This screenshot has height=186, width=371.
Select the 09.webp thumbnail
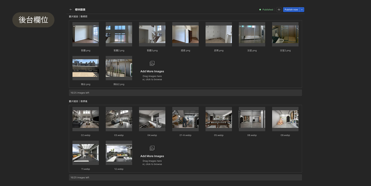click(x=285, y=119)
